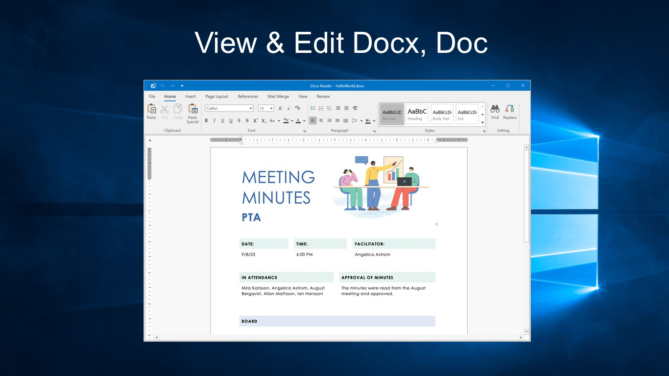Toggle align text left
This screenshot has width=669, height=376.
[x=313, y=120]
